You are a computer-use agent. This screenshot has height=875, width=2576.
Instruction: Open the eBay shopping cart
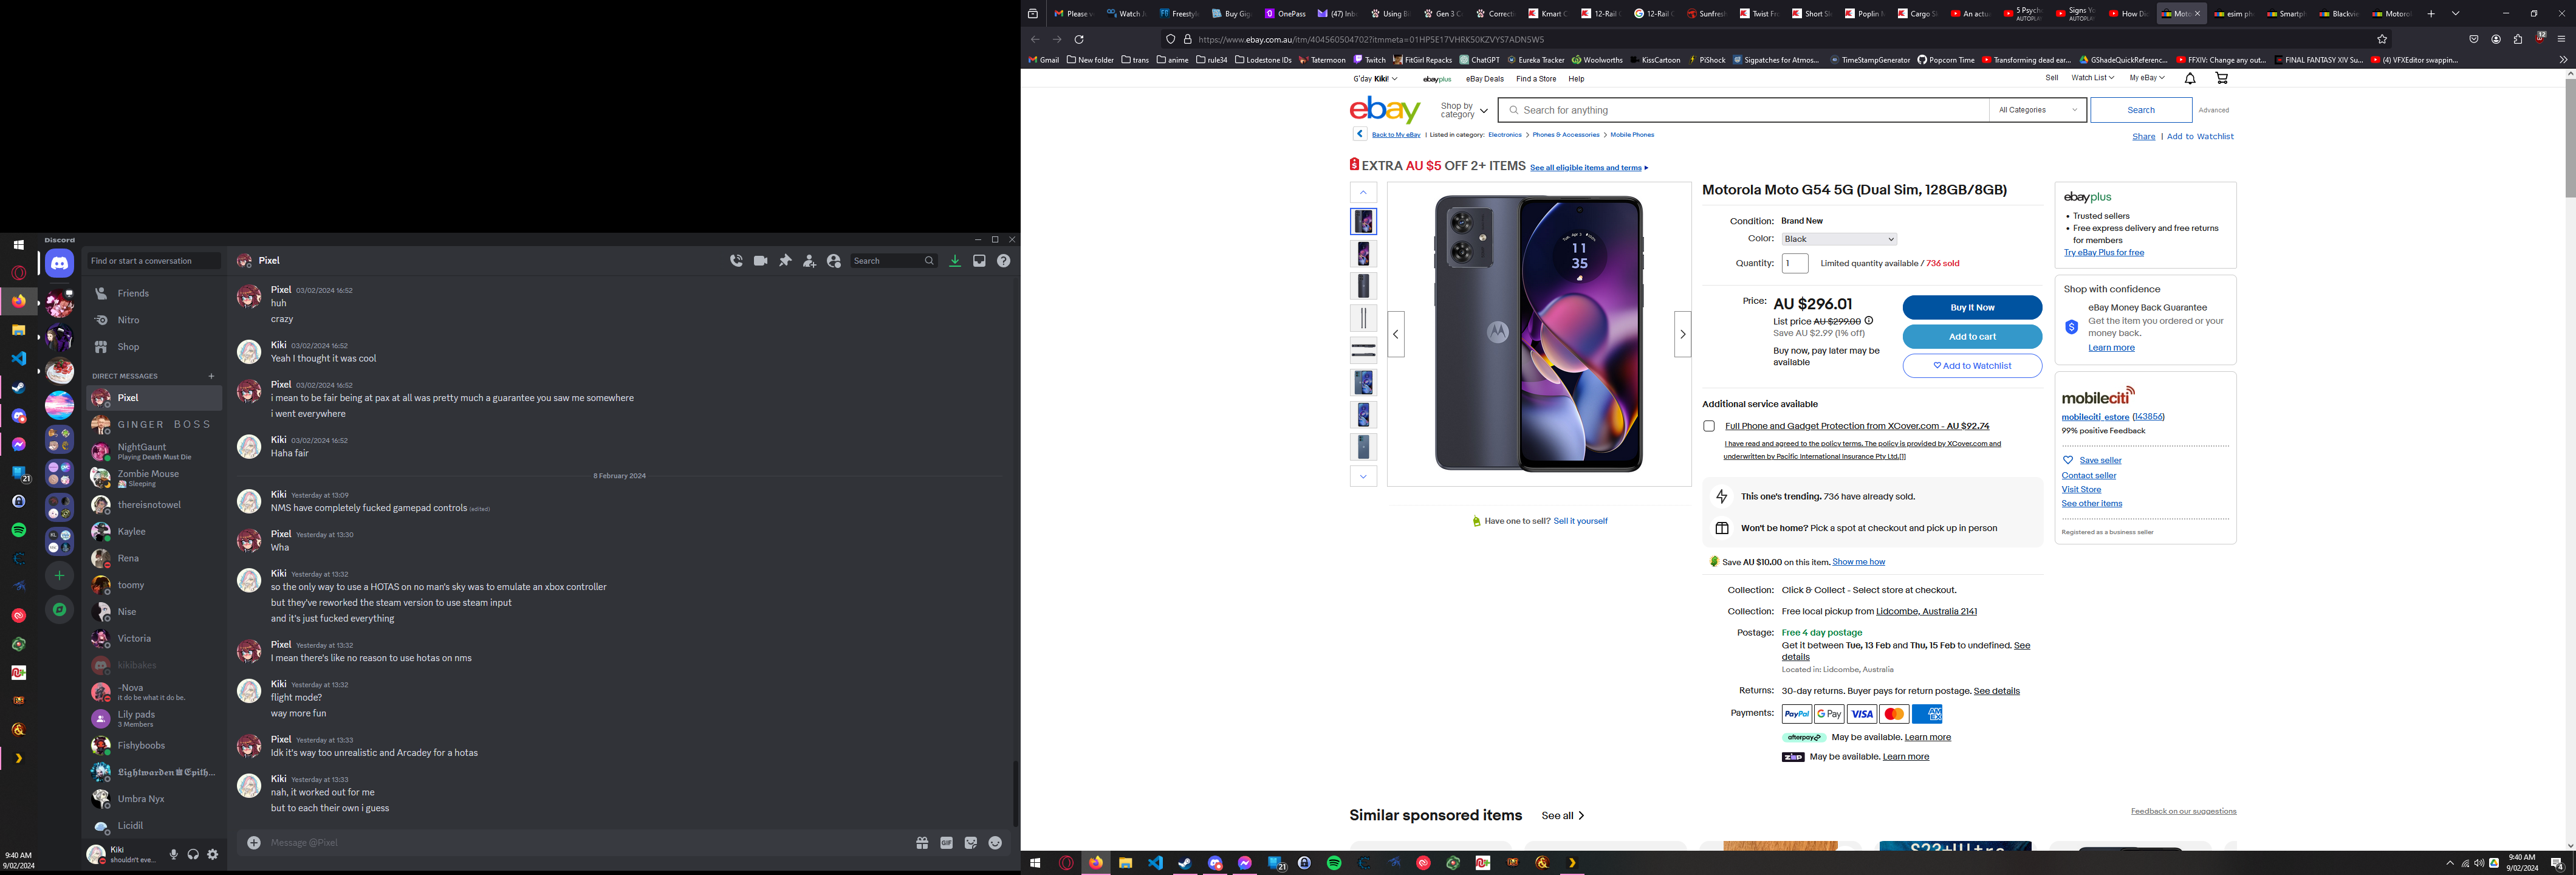point(2222,78)
